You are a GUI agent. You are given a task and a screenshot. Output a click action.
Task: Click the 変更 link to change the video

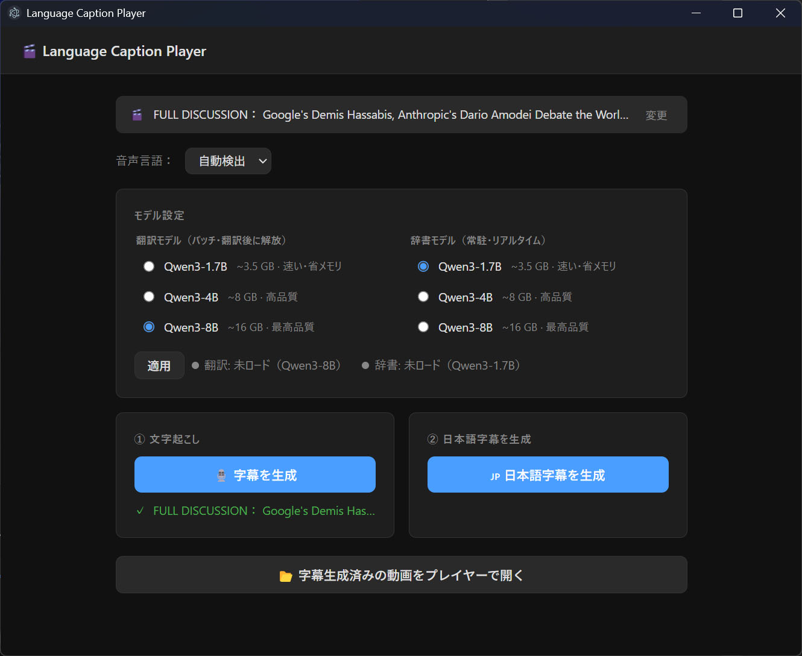pyautogui.click(x=656, y=115)
